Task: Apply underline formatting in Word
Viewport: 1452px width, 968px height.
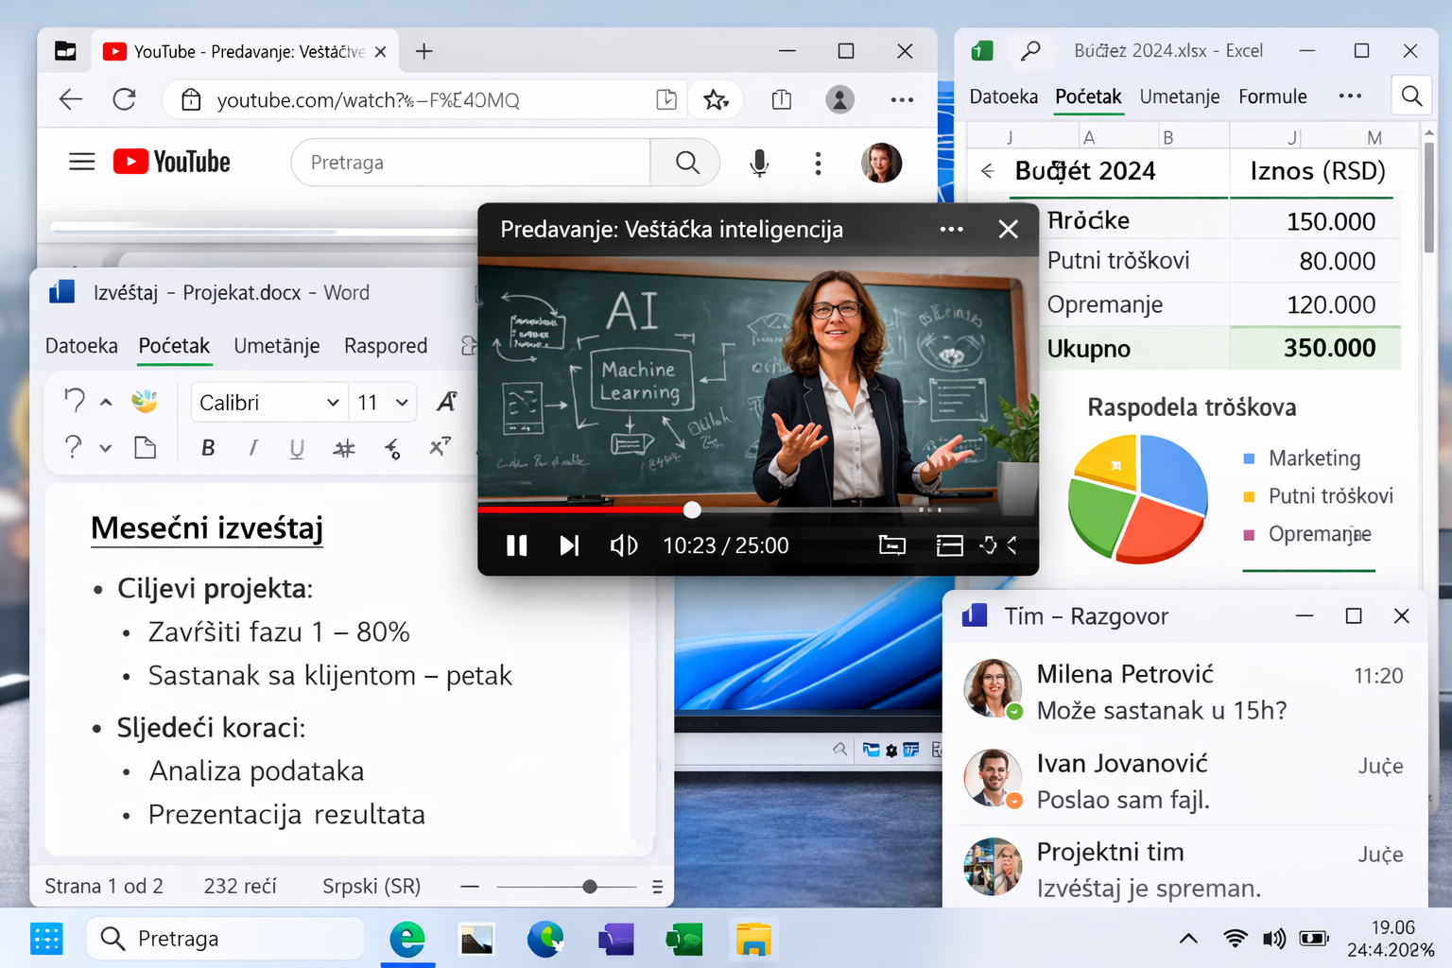Action: pos(297,448)
